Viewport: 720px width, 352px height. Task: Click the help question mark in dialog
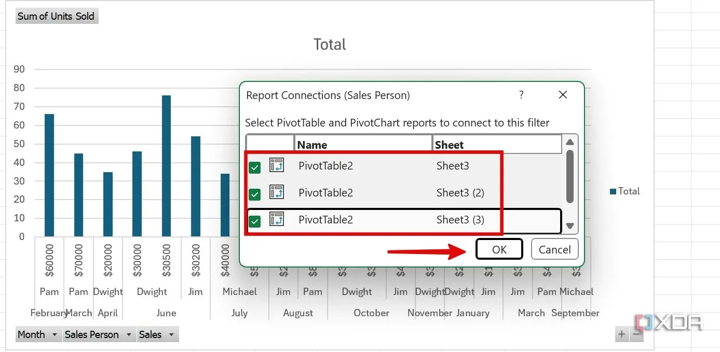click(521, 95)
